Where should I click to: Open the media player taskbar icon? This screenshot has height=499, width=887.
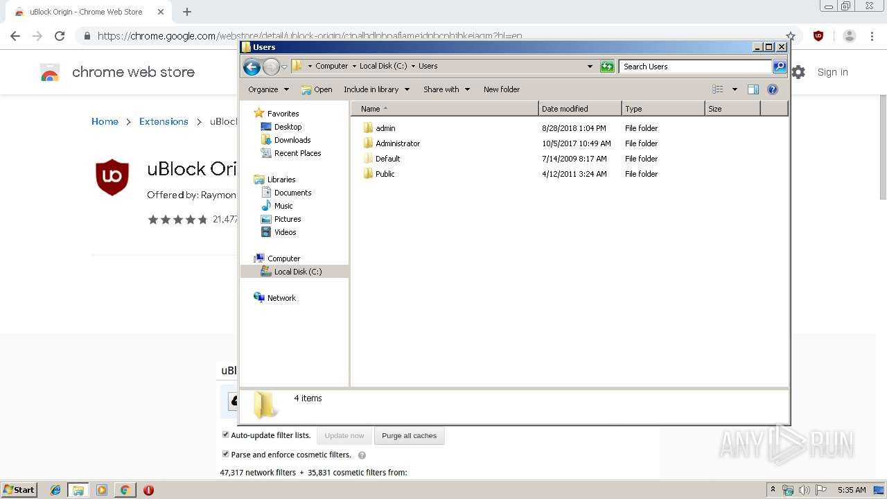tap(102, 490)
